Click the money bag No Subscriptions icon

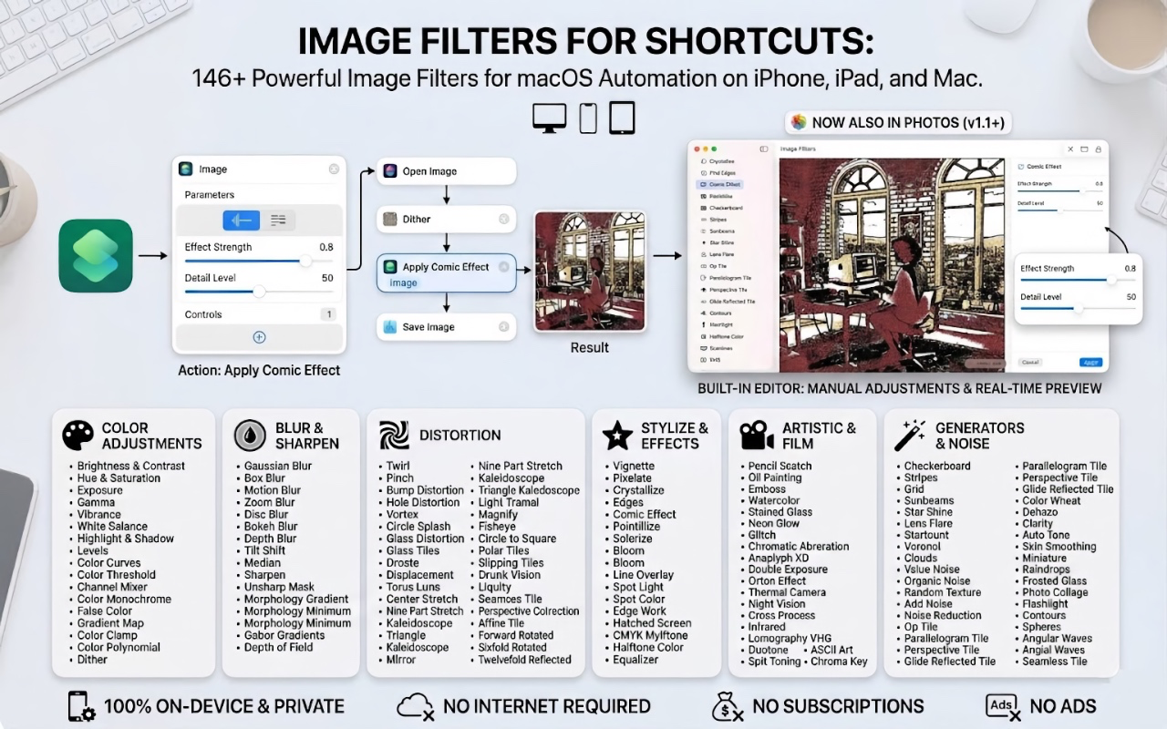click(727, 706)
